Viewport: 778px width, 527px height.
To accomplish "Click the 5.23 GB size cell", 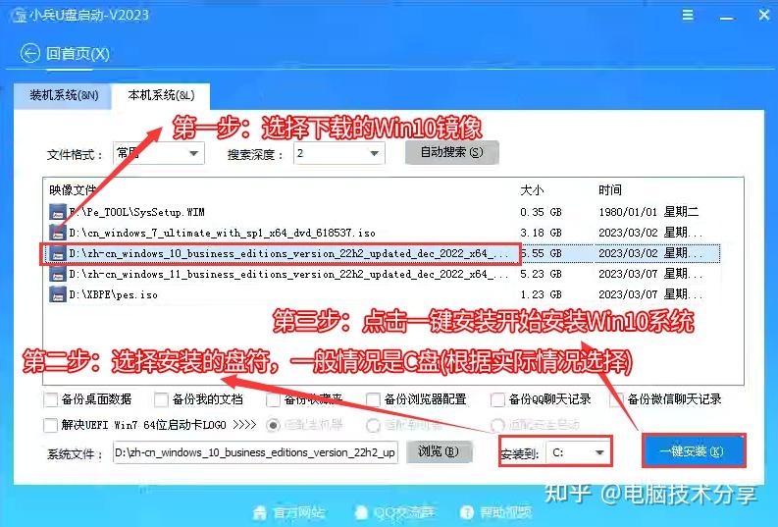I will point(541,274).
